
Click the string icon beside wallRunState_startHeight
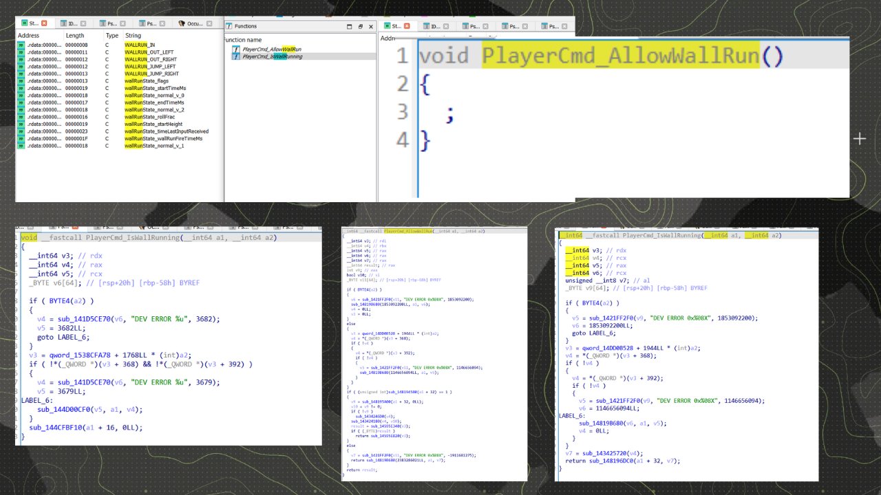pyautogui.click(x=21, y=124)
